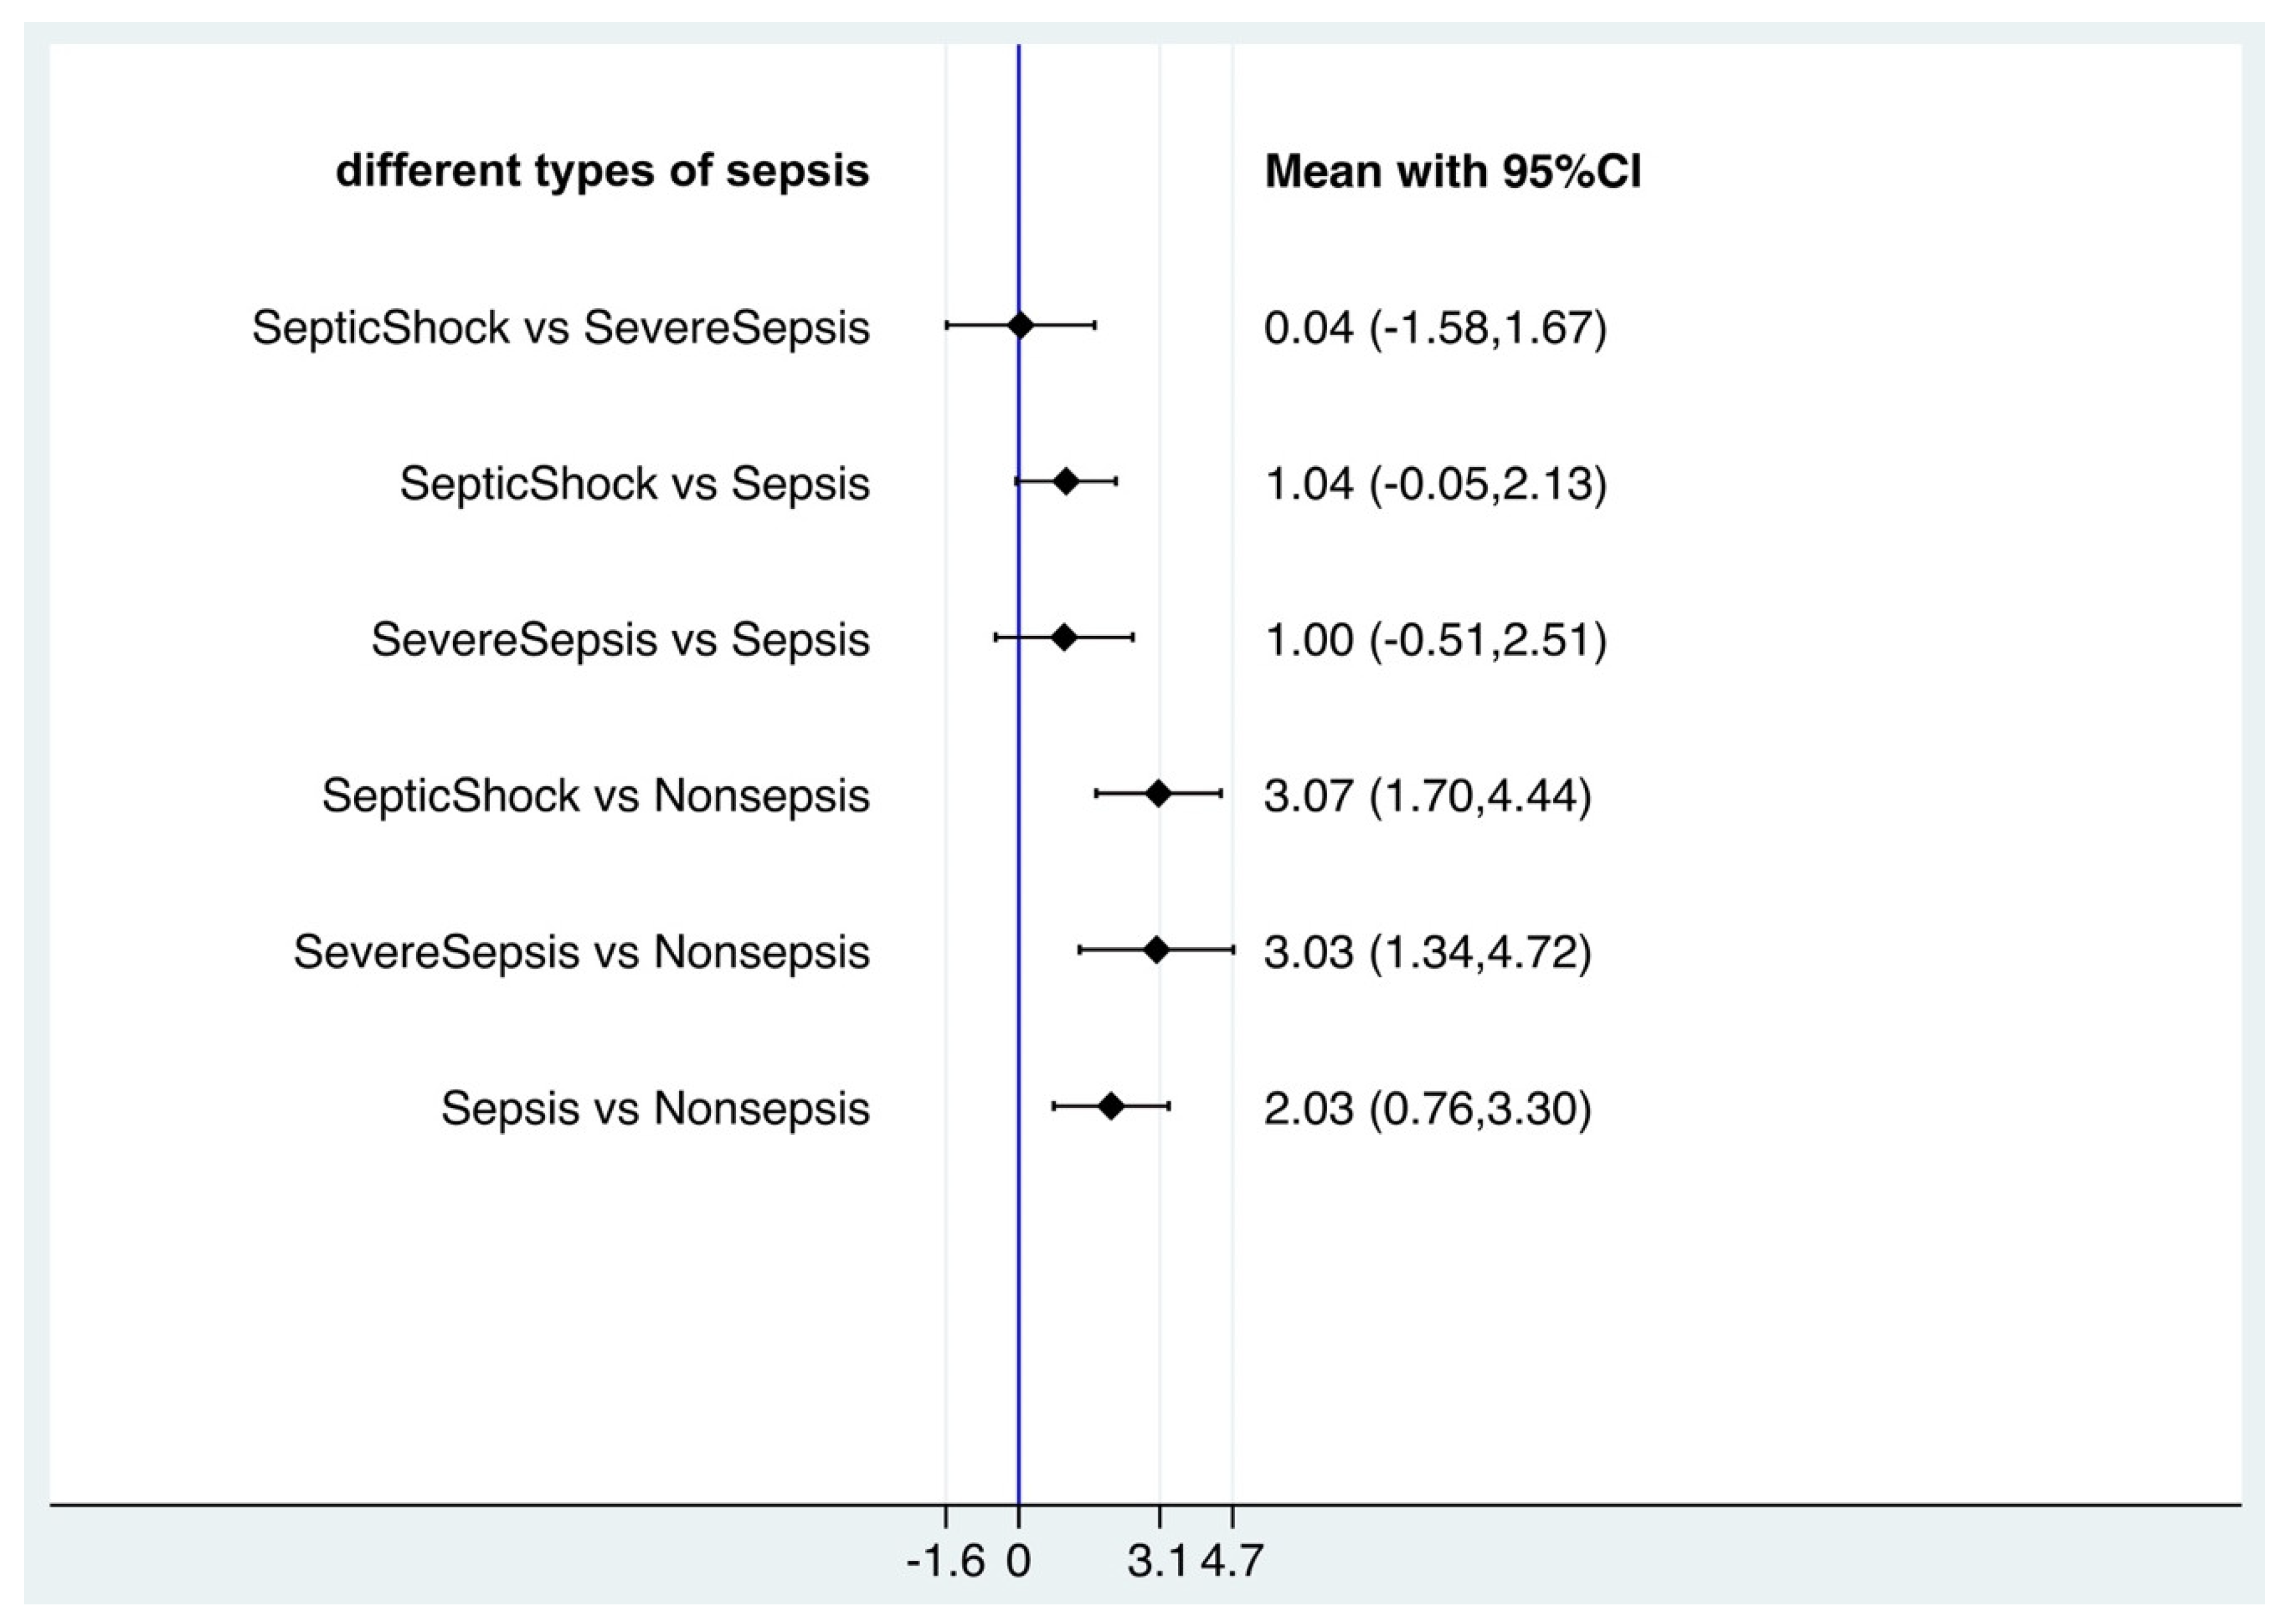Screen dimensions: 2294x1624
Task: Select the SevereSepsis vs Sepsis label
Action: coord(620,639)
